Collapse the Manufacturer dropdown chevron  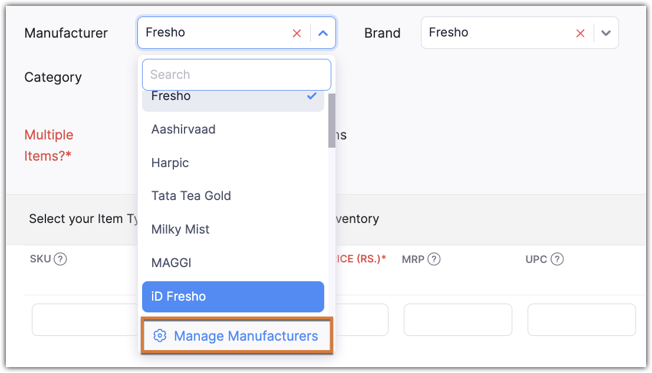click(322, 33)
